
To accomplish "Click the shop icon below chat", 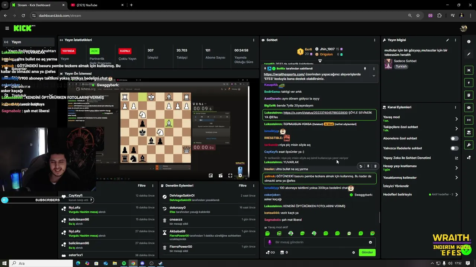I will [x=282, y=253].
